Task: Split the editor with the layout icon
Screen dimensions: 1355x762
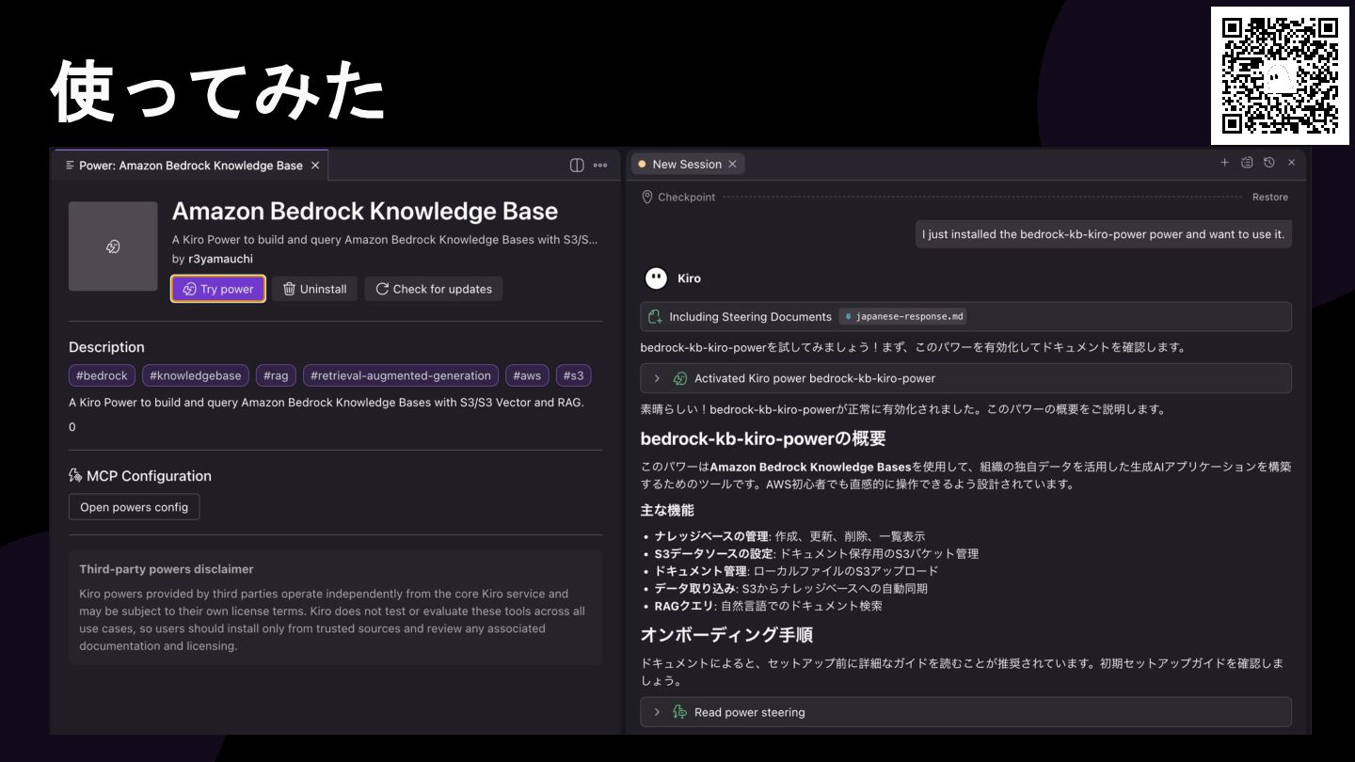Action: [x=577, y=166]
